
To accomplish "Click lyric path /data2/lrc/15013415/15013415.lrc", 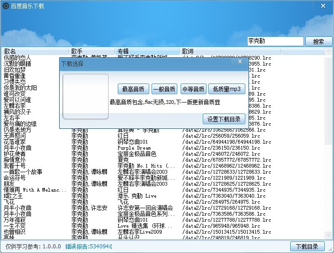I will click(227, 232).
